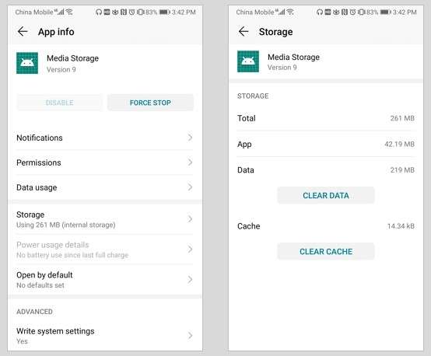The width and height of the screenshot is (431, 356).
Task: Tap the FORCE STOP button
Action: click(x=150, y=103)
